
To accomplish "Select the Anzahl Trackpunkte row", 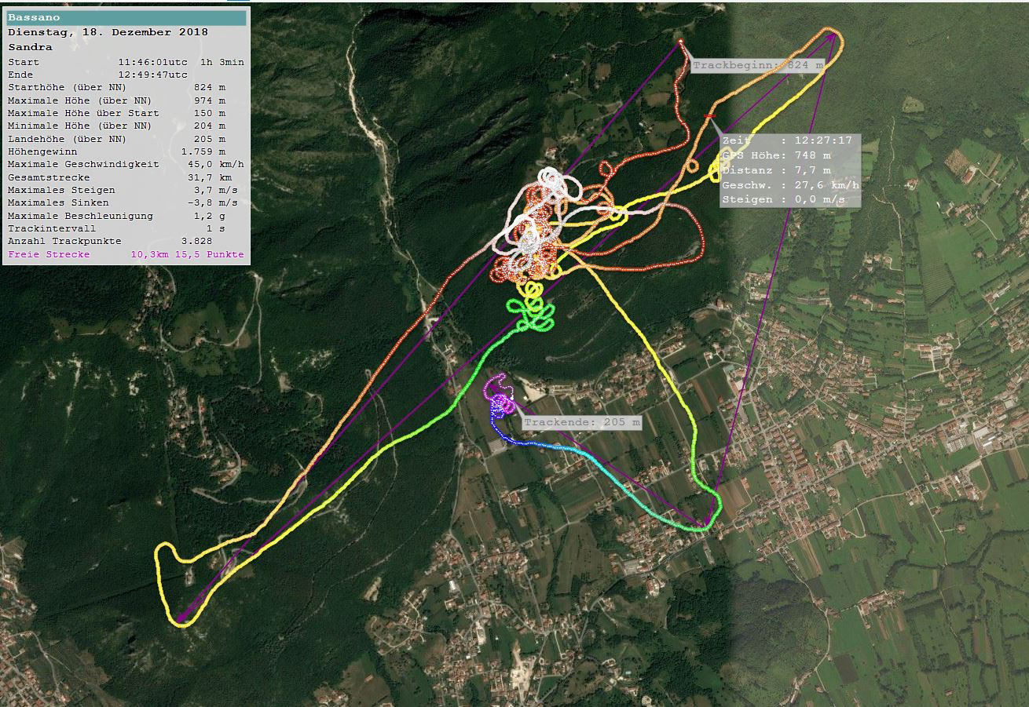I will 126,241.
